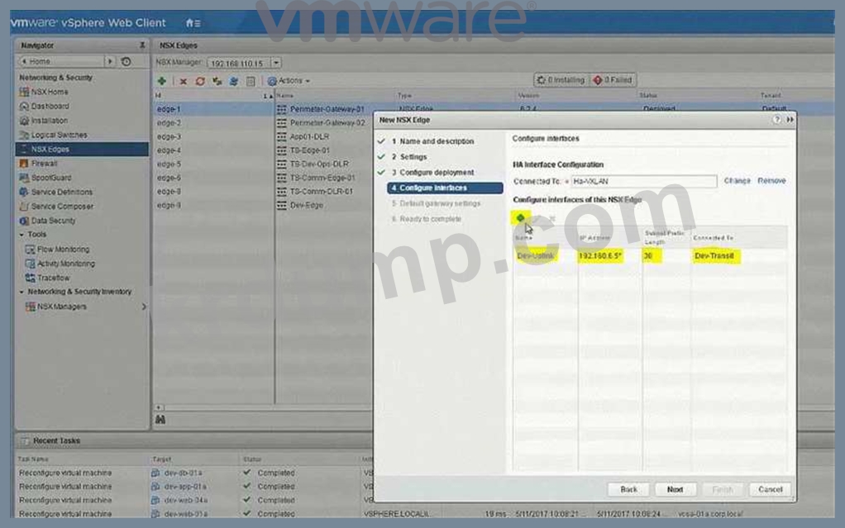Click the dev-db-01a VM icon in Recent Tasks
The width and height of the screenshot is (845, 528).
click(x=155, y=473)
